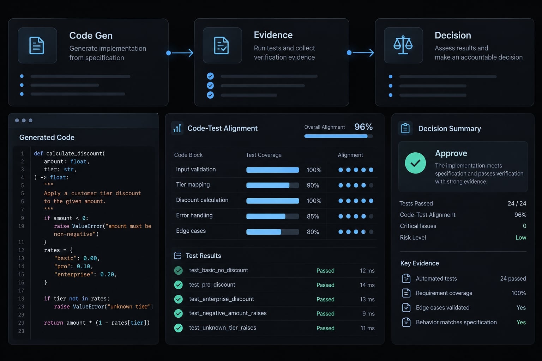542x361 pixels.
Task: Click the test_pro_discount passed check icon
Action: (x=179, y=285)
